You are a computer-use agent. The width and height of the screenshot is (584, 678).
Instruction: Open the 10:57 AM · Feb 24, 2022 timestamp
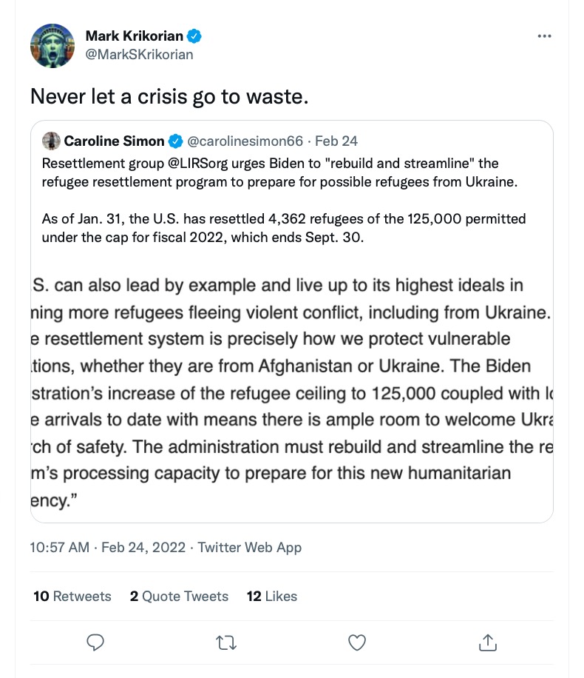[107, 548]
